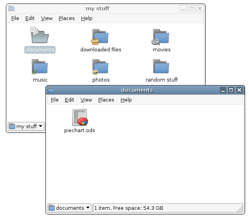
Task: Click the random stuff folder label
Action: click(162, 80)
